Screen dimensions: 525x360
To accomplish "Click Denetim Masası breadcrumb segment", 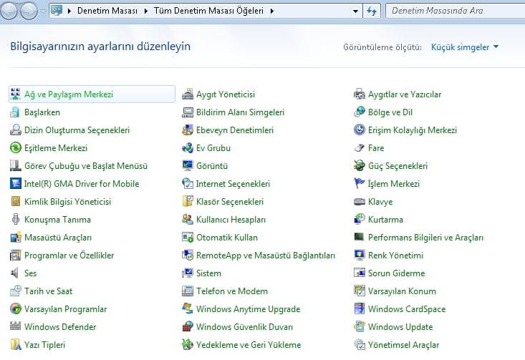I will pyautogui.click(x=107, y=11).
